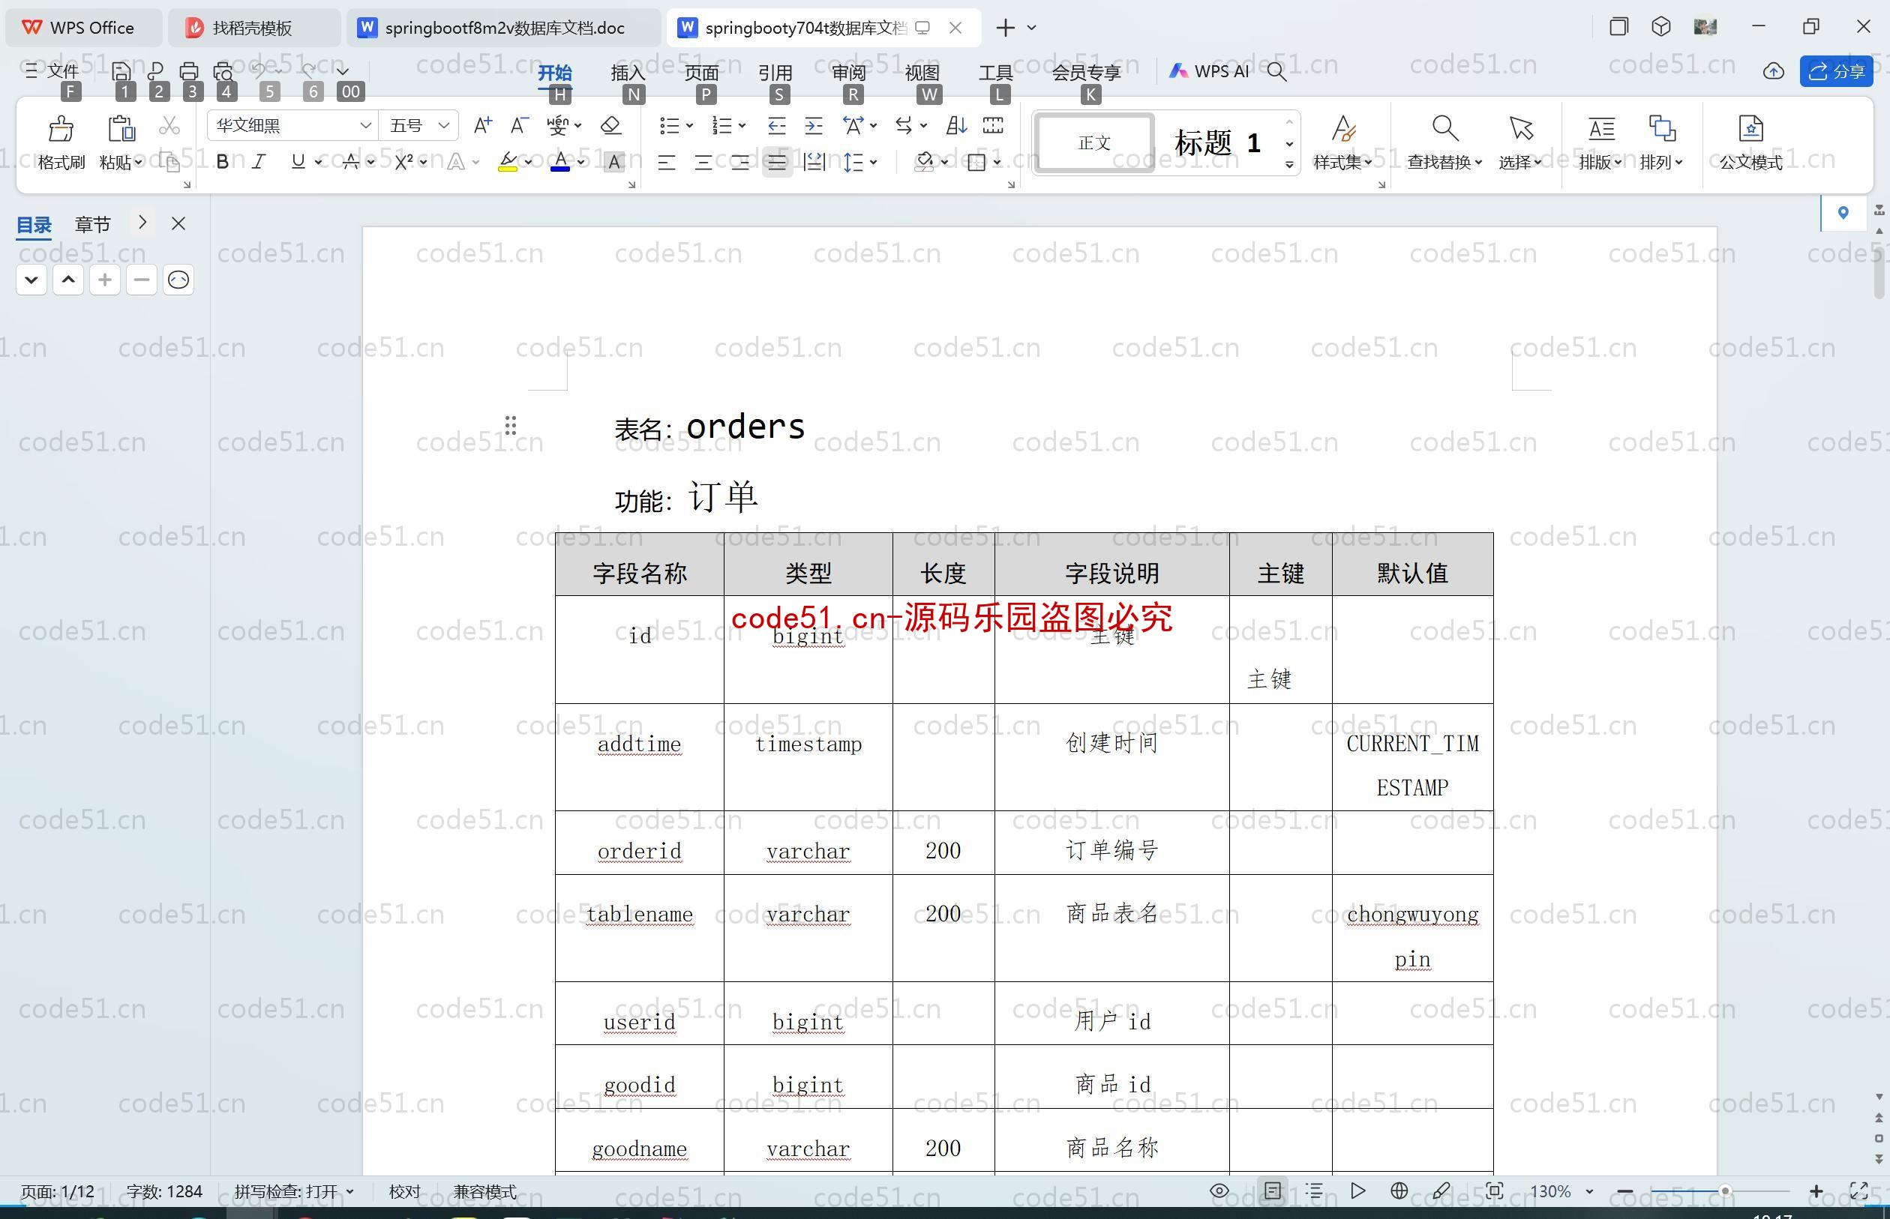Click the search magnifier next to WPS AI
The image size is (1890, 1219).
pos(1276,71)
